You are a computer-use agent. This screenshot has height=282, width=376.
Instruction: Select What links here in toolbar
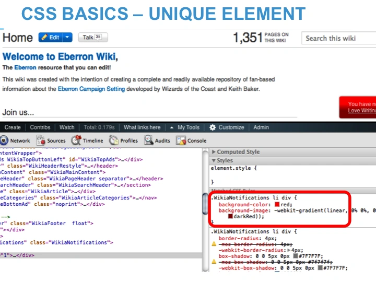[x=142, y=127]
